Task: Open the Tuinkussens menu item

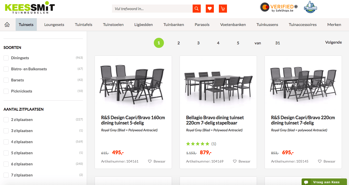Action: point(267,24)
